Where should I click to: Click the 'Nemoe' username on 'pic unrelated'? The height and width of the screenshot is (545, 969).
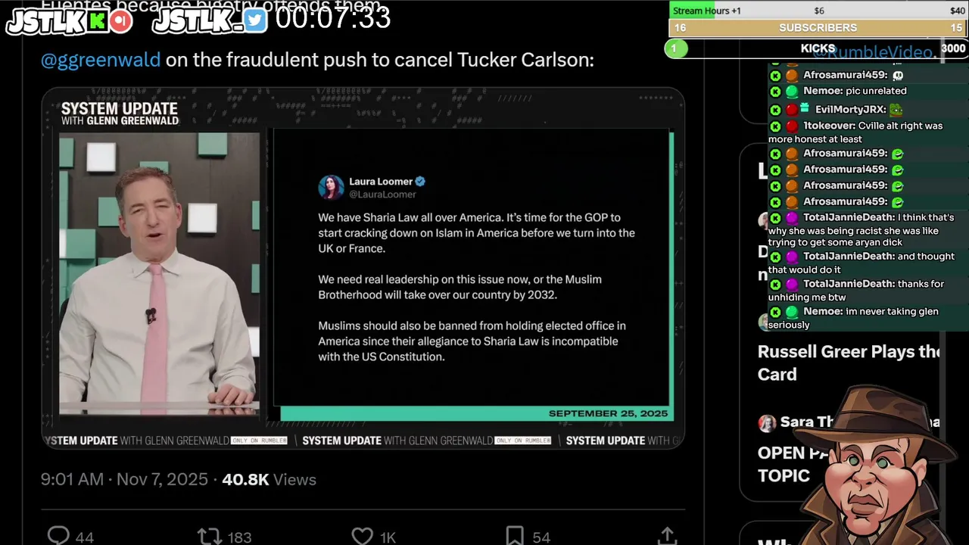(x=822, y=91)
